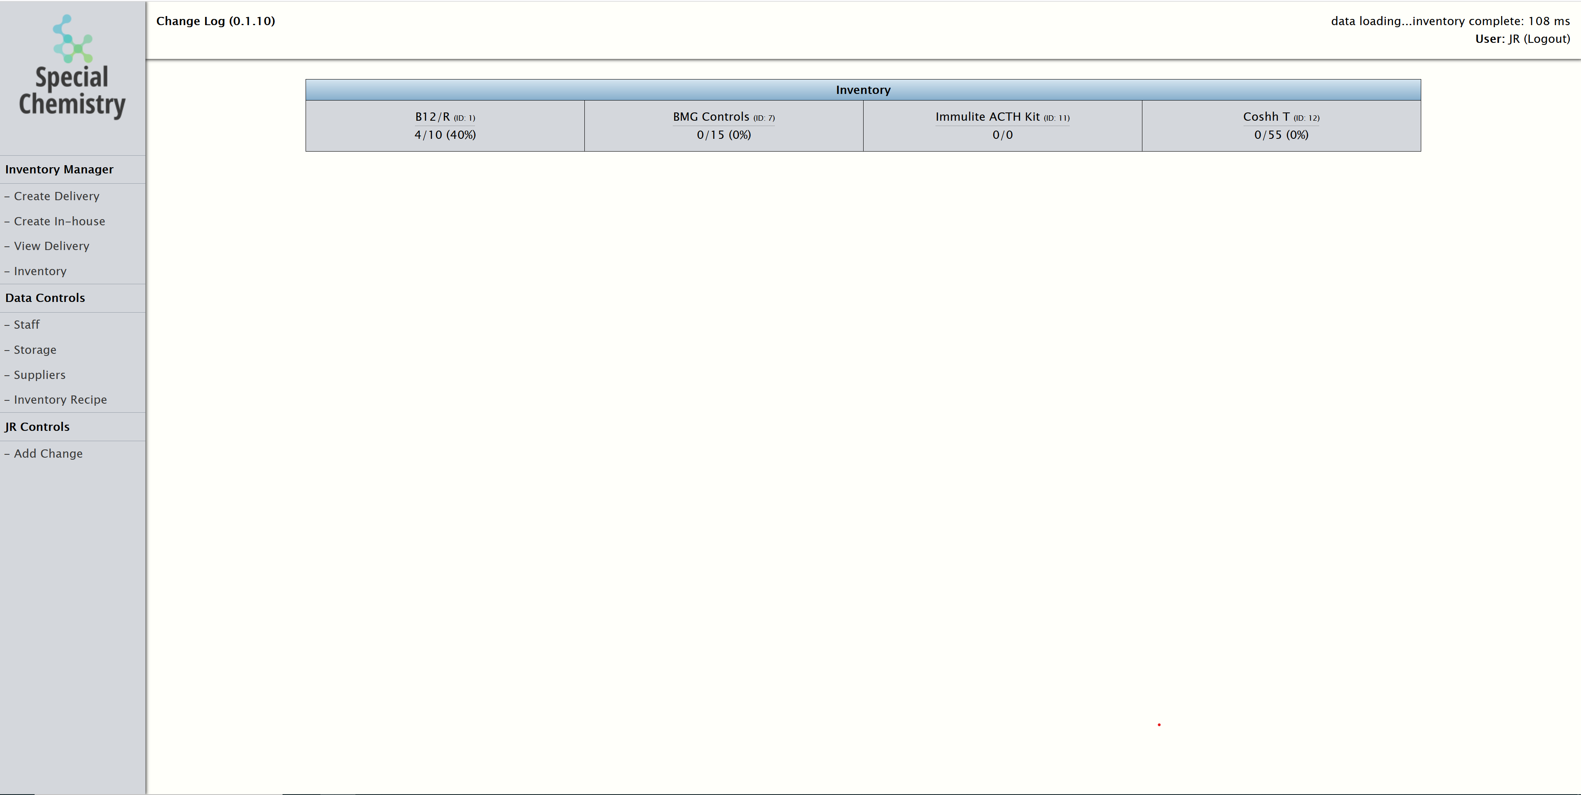
Task: Open Inventory Recipe from sidebar
Action: click(x=60, y=400)
